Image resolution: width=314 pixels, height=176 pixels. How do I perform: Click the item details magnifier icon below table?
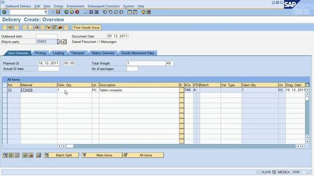click(5, 155)
